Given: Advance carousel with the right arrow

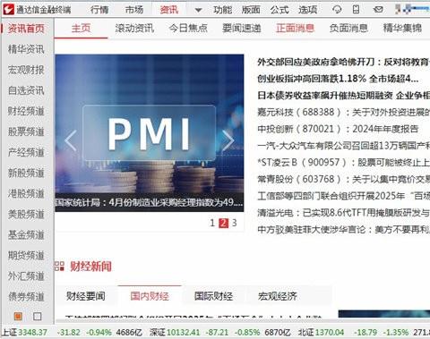Looking at the screenshot, I should tap(228, 140).
